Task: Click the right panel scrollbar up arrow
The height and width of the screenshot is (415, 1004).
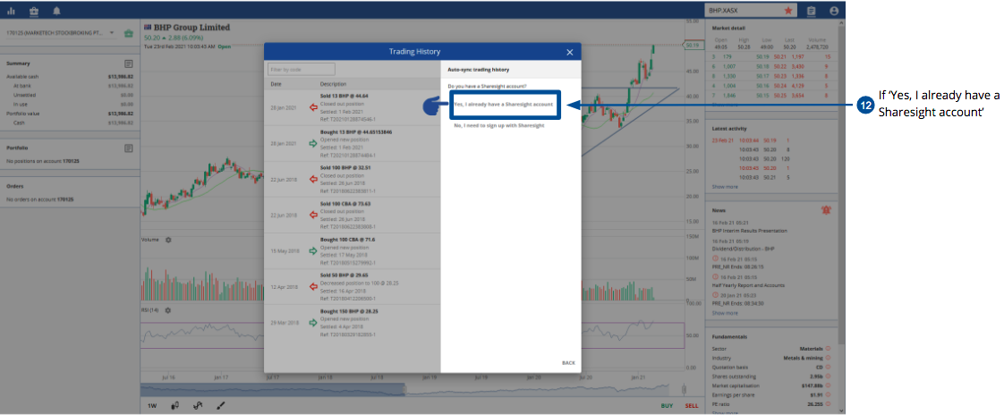Action: click(x=841, y=25)
